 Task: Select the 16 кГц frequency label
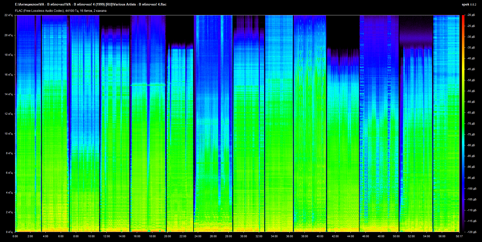9,75
